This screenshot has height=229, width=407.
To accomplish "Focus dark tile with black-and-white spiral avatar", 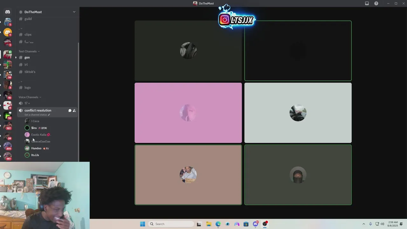I will pos(188,51).
